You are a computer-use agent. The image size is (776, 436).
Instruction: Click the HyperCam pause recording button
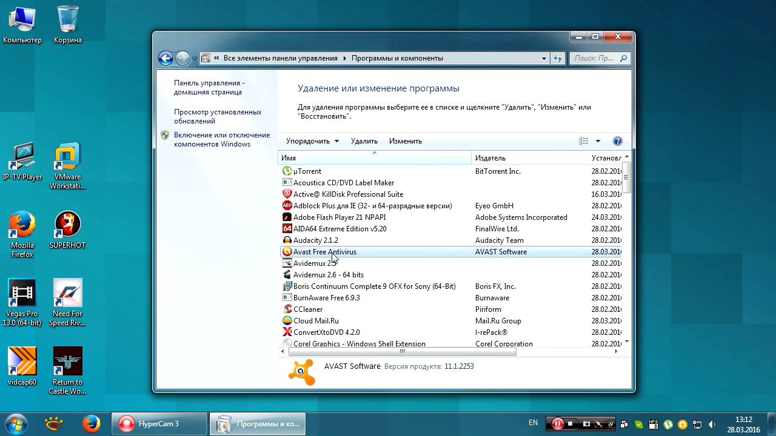pyautogui.click(x=557, y=424)
